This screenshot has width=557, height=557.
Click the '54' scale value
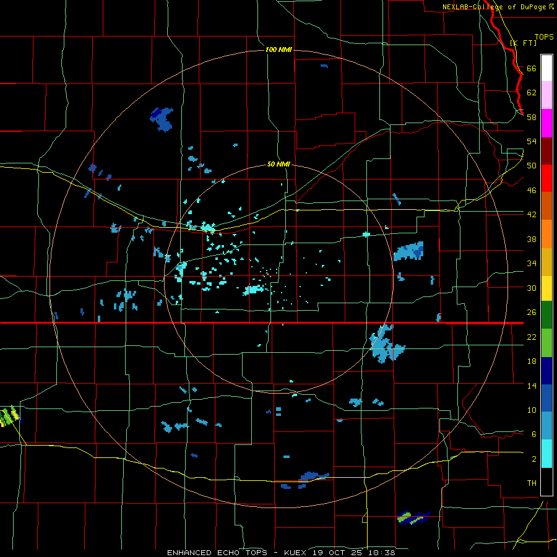(x=532, y=141)
